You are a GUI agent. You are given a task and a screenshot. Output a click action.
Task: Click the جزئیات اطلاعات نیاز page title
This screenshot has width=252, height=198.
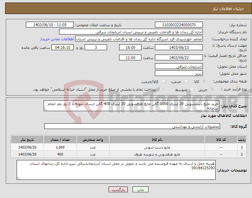tap(228, 9)
